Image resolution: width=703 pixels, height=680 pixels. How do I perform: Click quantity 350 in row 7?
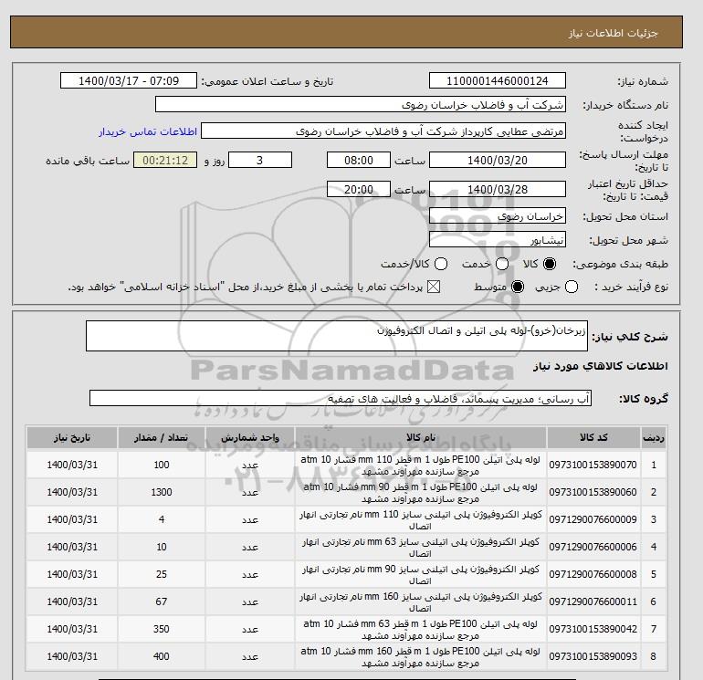click(x=162, y=629)
